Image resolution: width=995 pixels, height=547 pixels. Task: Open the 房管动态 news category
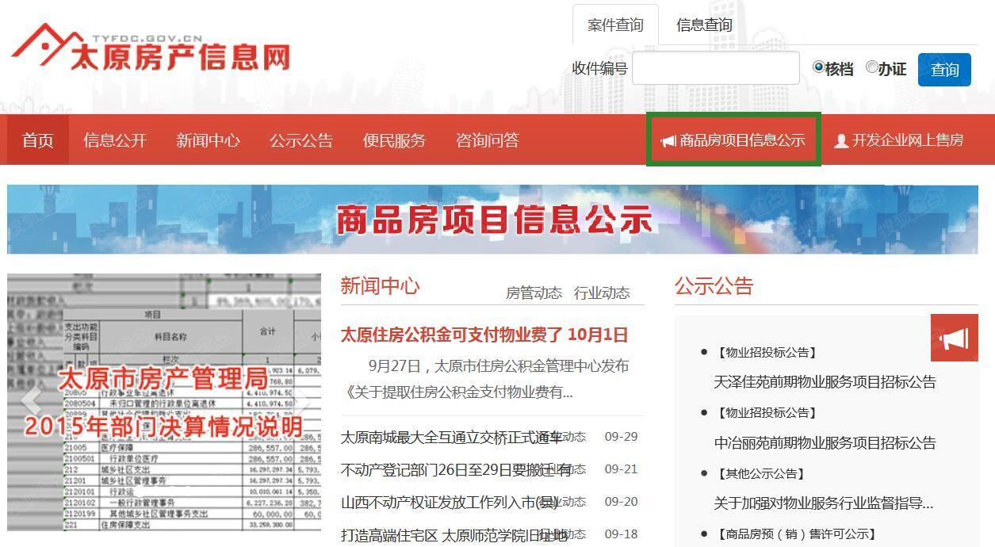click(x=534, y=293)
